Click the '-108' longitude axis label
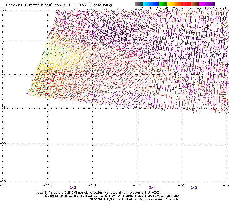 click(x=182, y=185)
